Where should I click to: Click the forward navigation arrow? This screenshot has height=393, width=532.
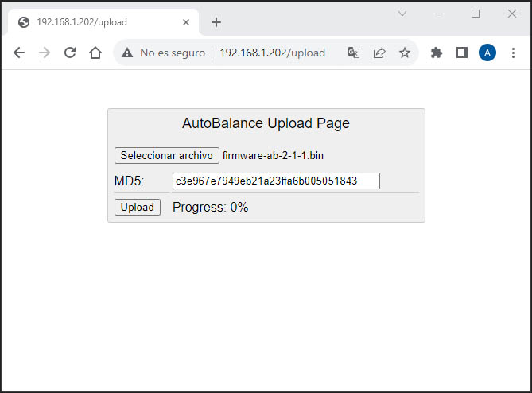point(45,53)
